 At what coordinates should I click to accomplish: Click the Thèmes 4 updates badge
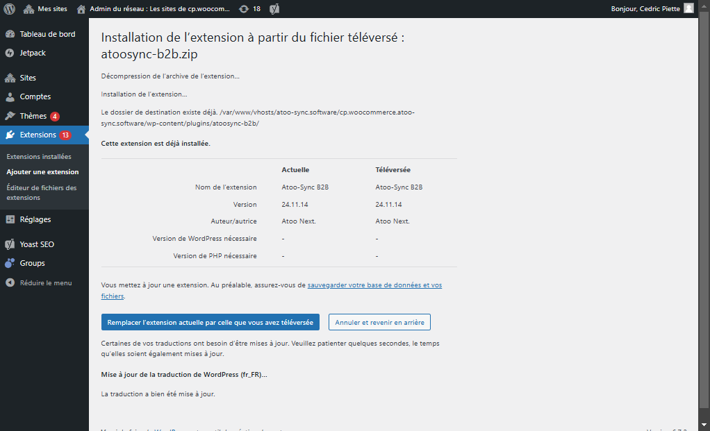pyautogui.click(x=55, y=116)
